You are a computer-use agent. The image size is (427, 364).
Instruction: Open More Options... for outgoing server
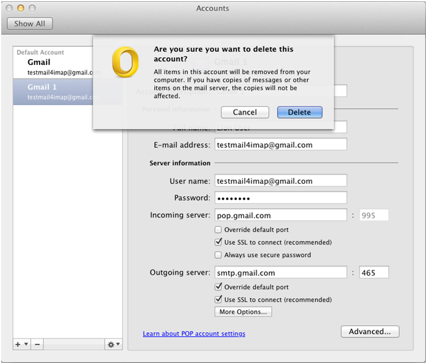(x=243, y=311)
